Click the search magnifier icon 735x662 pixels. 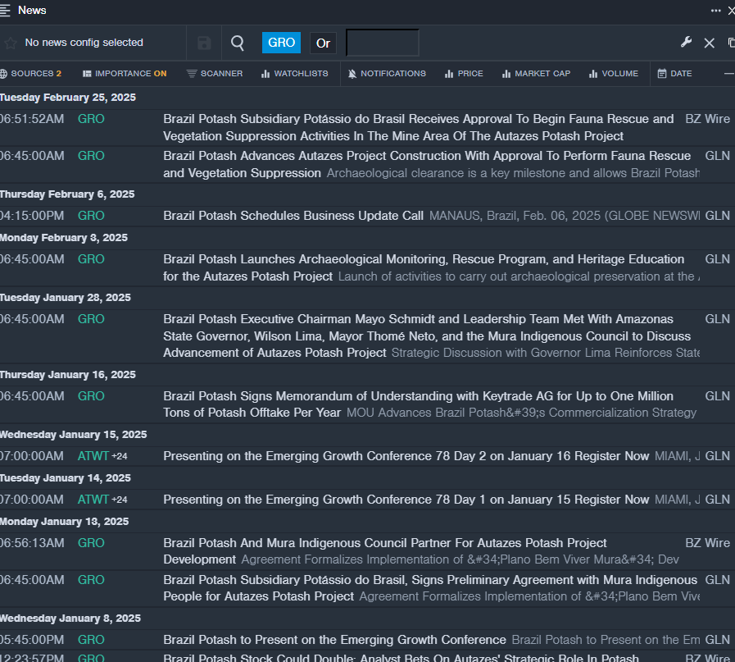(x=238, y=43)
